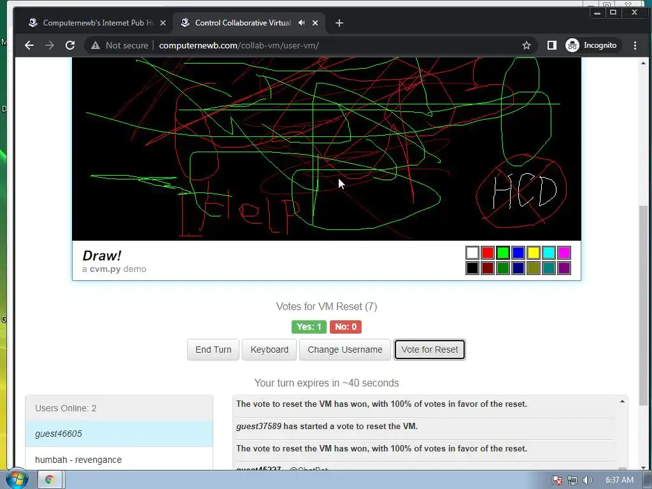The height and width of the screenshot is (489, 652).
Task: Pick the navy blue color swatch
Action: pos(518,268)
